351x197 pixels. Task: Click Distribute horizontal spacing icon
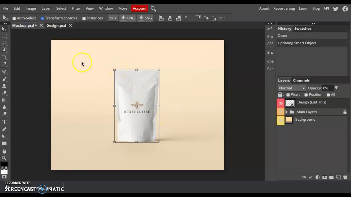[x=222, y=18]
